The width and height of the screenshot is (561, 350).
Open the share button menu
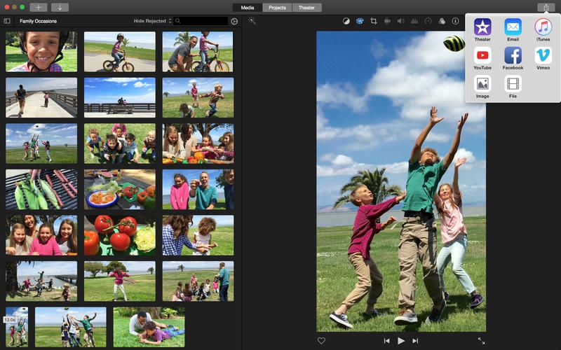point(545,7)
